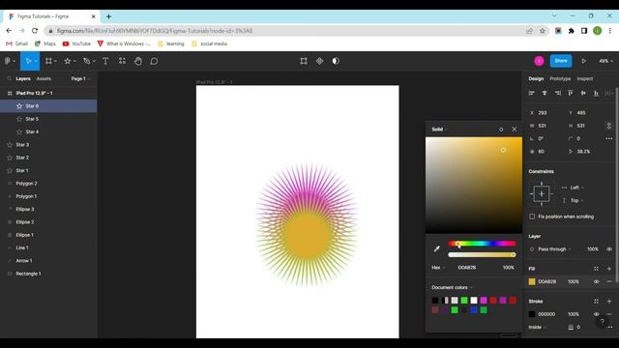This screenshot has height=348, width=619.
Task: Click align top icon
Action: (571, 93)
